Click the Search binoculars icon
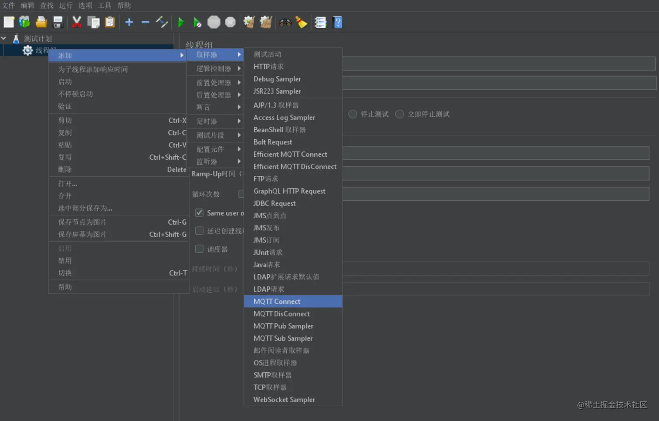 coord(285,22)
